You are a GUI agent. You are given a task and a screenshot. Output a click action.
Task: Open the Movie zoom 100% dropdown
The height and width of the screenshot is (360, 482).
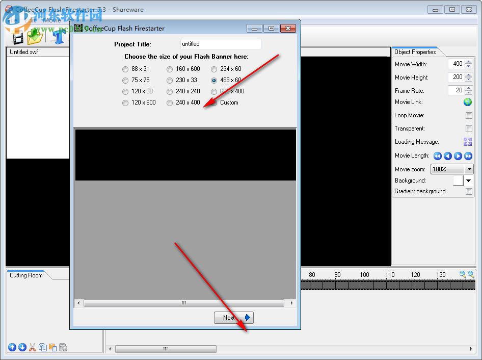coord(452,169)
